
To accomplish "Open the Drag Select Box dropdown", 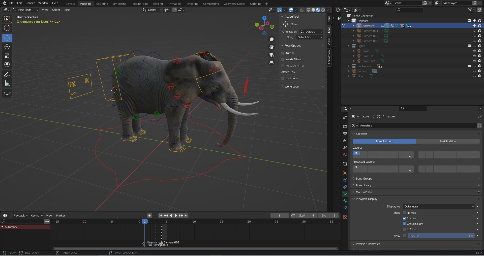I will (310, 37).
